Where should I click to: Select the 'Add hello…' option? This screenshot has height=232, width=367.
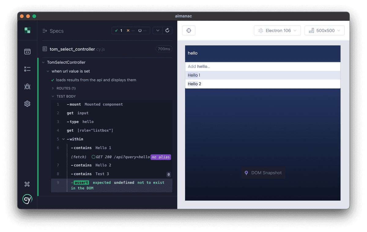(x=263, y=67)
